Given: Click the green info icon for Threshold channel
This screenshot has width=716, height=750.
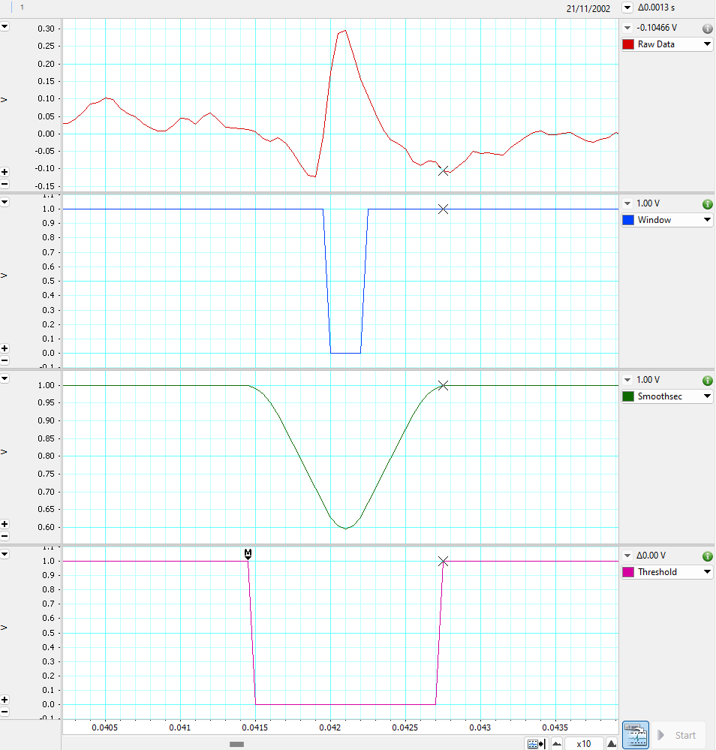Looking at the screenshot, I should 707,556.
